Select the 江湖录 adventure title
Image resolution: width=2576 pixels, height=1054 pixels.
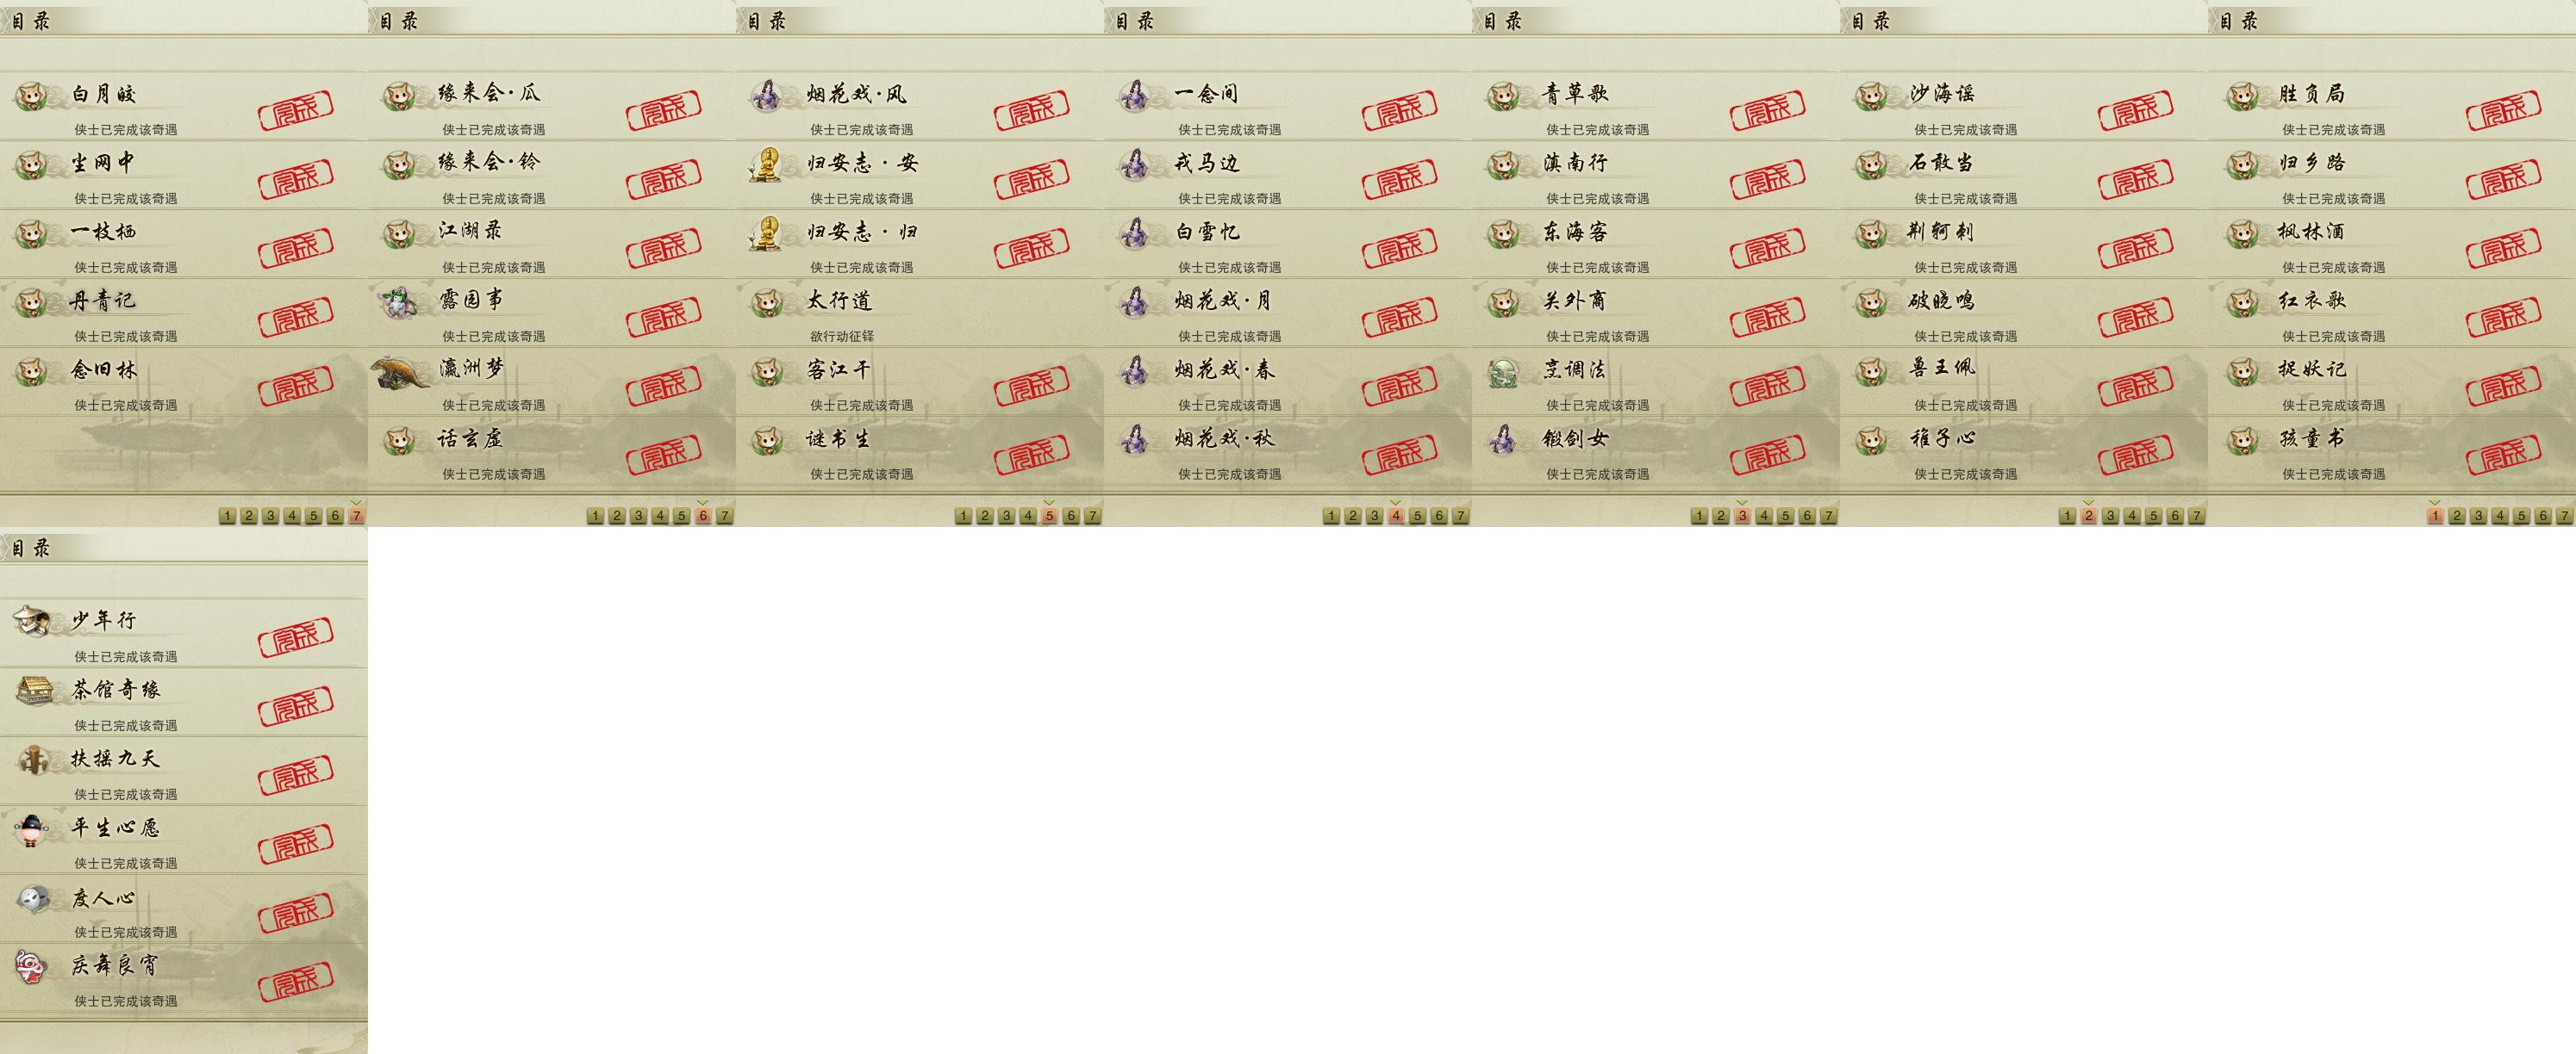(x=470, y=231)
